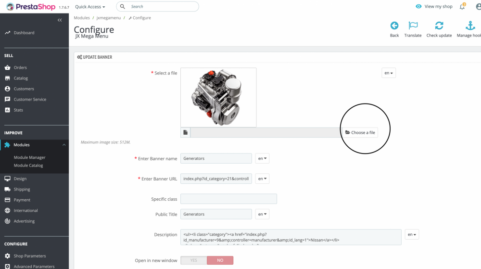Screen dimensions: 481x269
Task: Click the Back arrow icon
Action: [x=394, y=26]
